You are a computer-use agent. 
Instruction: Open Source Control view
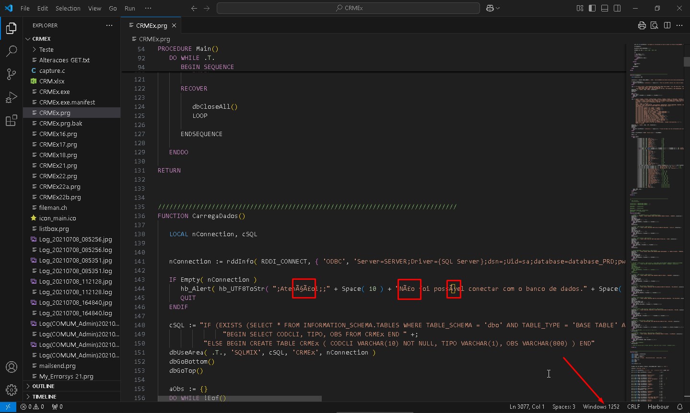pos(12,74)
